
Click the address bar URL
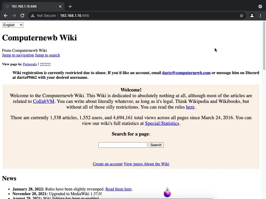pos(75,16)
